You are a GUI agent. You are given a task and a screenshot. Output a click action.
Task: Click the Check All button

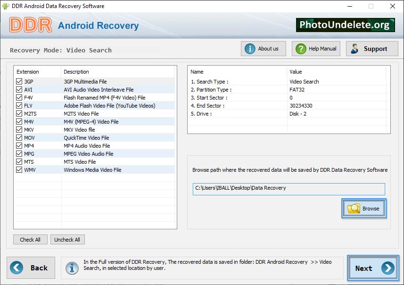click(30, 240)
